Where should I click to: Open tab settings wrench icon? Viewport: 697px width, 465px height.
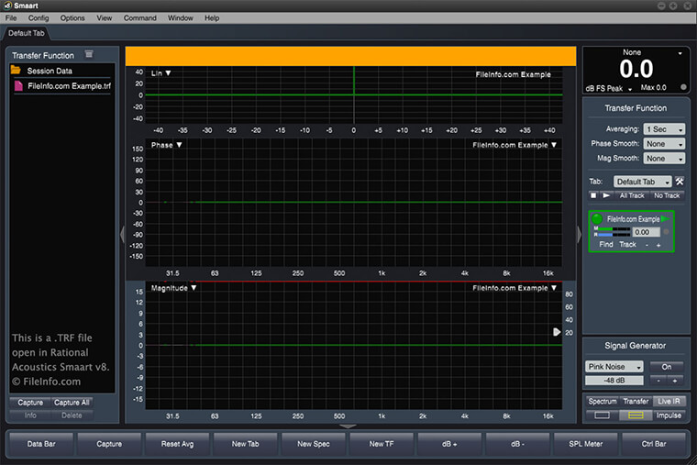coord(680,182)
